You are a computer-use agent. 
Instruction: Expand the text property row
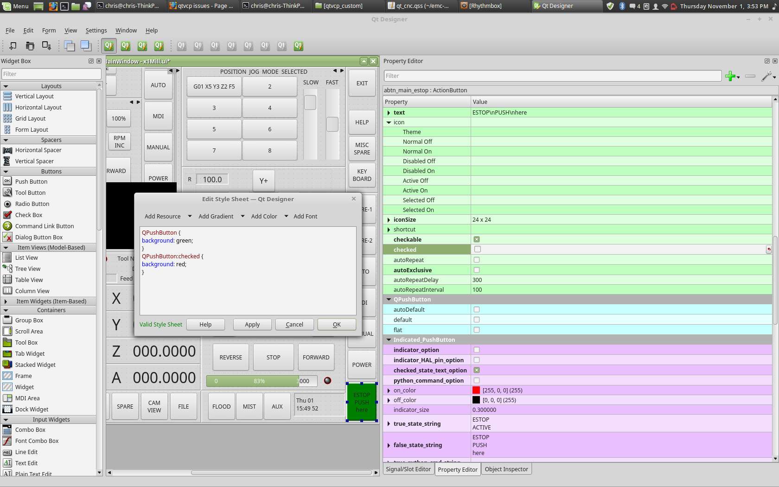coord(389,113)
